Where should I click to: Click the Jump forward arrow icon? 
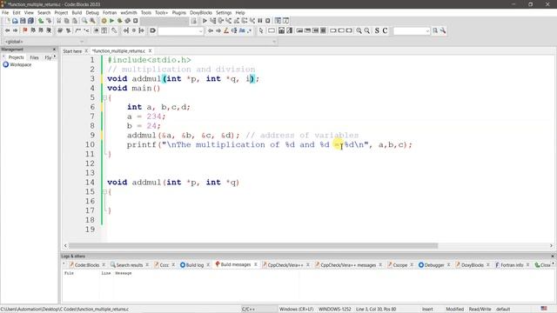click(x=15, y=31)
